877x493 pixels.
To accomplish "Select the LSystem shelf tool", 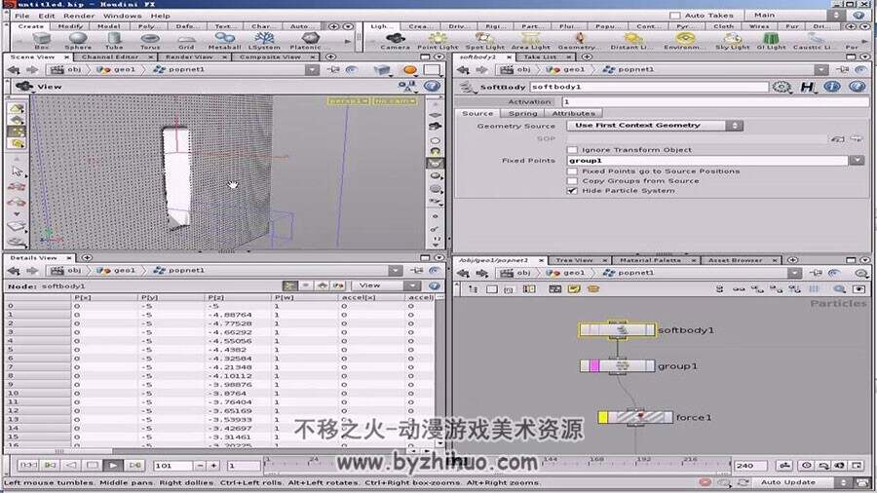I will (264, 40).
